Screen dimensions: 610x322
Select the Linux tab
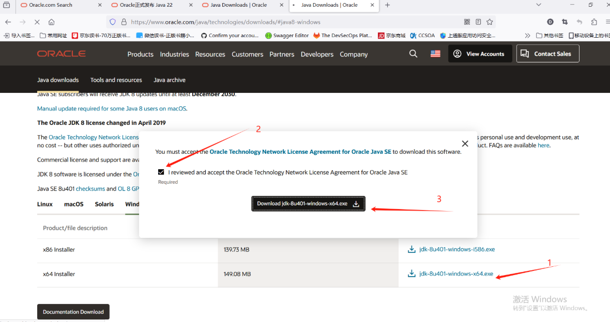point(45,204)
